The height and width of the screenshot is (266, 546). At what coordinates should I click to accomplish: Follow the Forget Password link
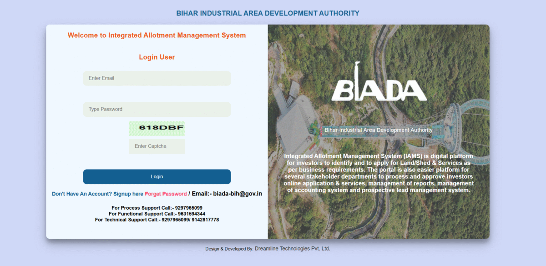coord(166,194)
